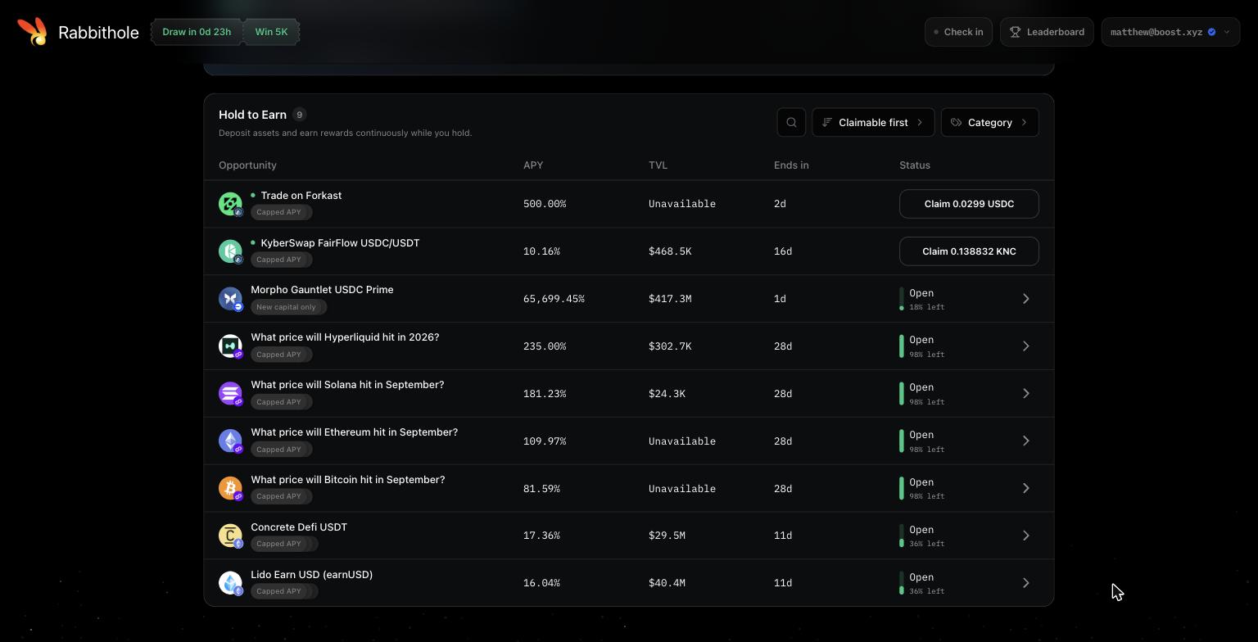
Task: Click the Solana opportunity icon
Action: [x=230, y=394]
